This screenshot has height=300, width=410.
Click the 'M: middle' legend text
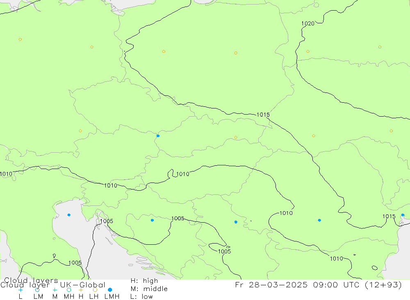click(x=149, y=289)
